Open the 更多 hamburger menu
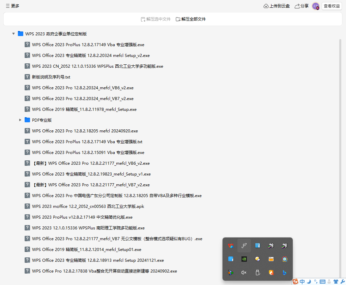 tap(12, 6)
